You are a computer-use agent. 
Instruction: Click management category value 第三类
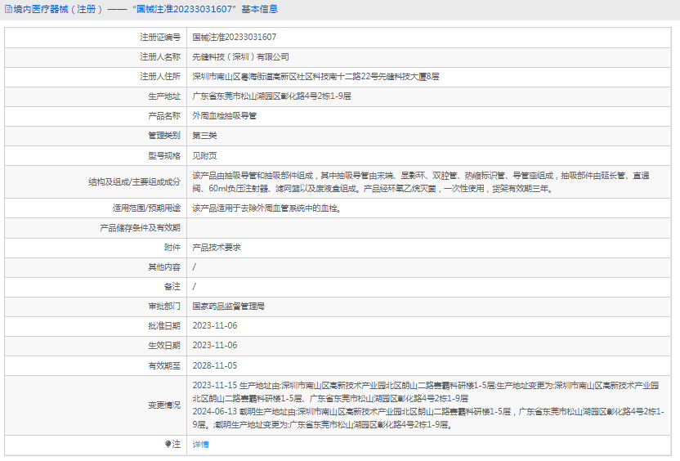204,136
